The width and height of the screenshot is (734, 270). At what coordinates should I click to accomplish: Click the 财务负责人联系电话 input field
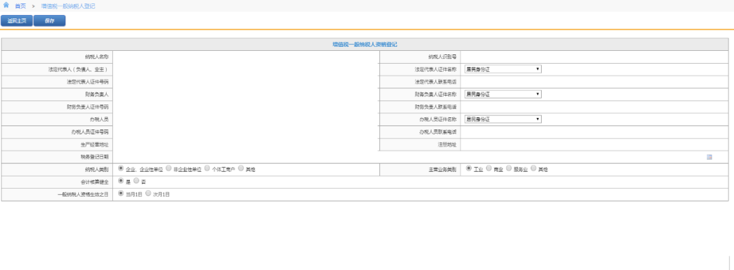(x=594, y=107)
